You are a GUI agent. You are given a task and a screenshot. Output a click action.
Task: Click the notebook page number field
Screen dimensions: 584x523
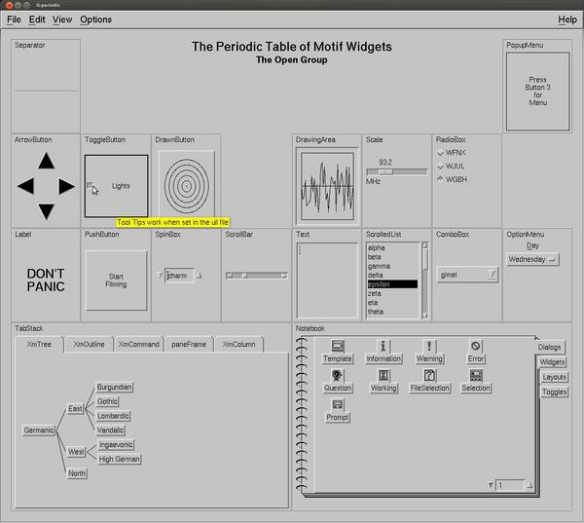[x=510, y=485]
